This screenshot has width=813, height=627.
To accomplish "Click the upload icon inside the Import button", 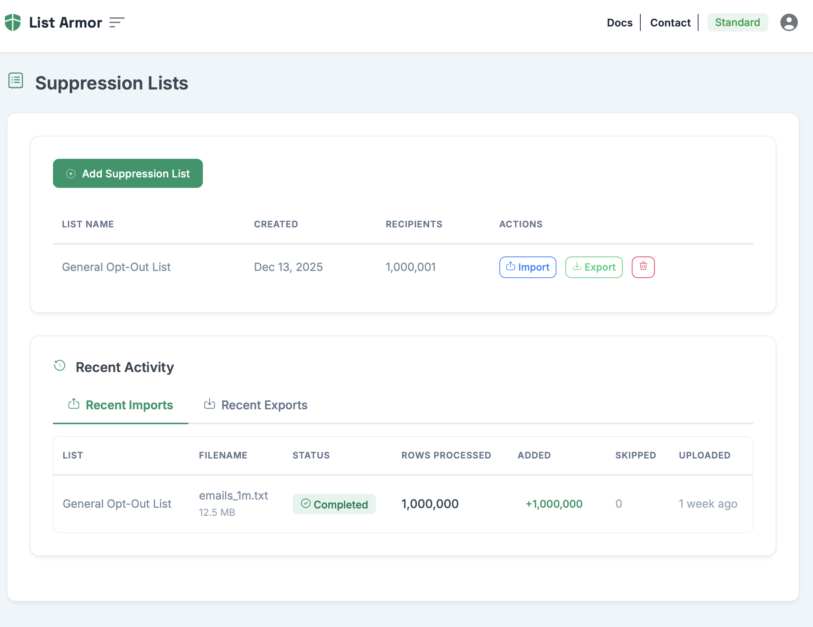I will coord(511,267).
